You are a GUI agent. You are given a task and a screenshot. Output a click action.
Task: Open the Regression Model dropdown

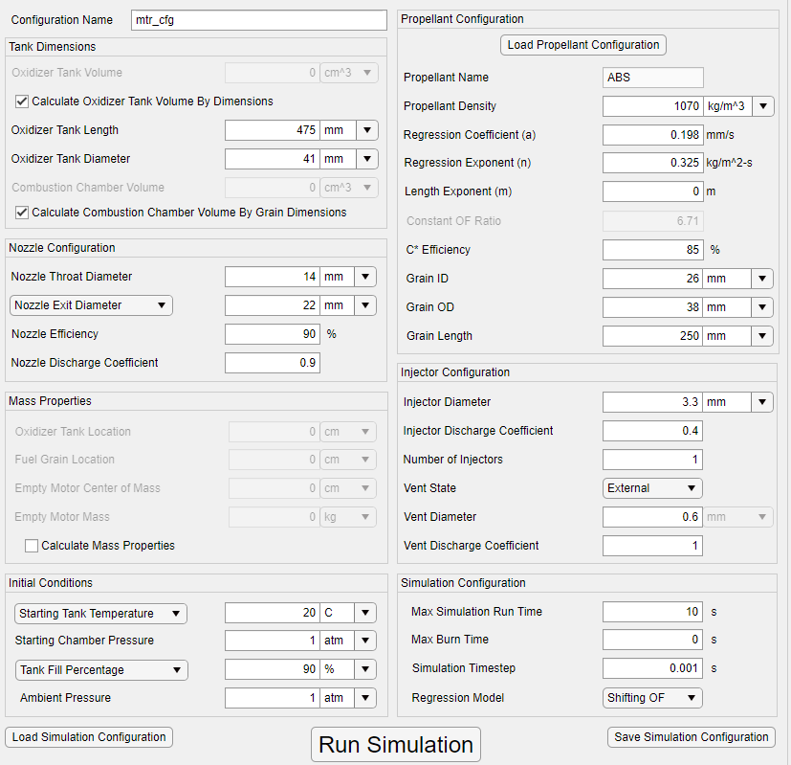pyautogui.click(x=652, y=698)
